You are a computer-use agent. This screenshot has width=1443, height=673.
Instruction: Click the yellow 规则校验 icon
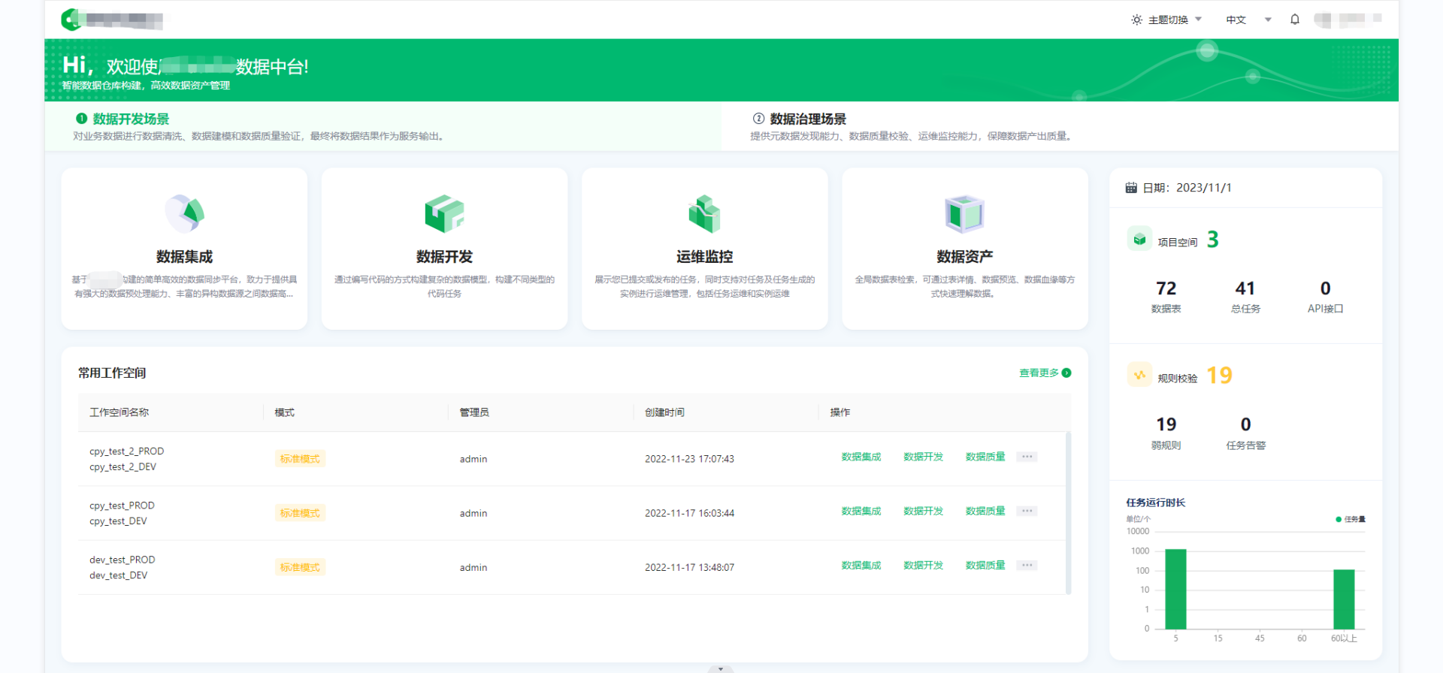click(1139, 375)
